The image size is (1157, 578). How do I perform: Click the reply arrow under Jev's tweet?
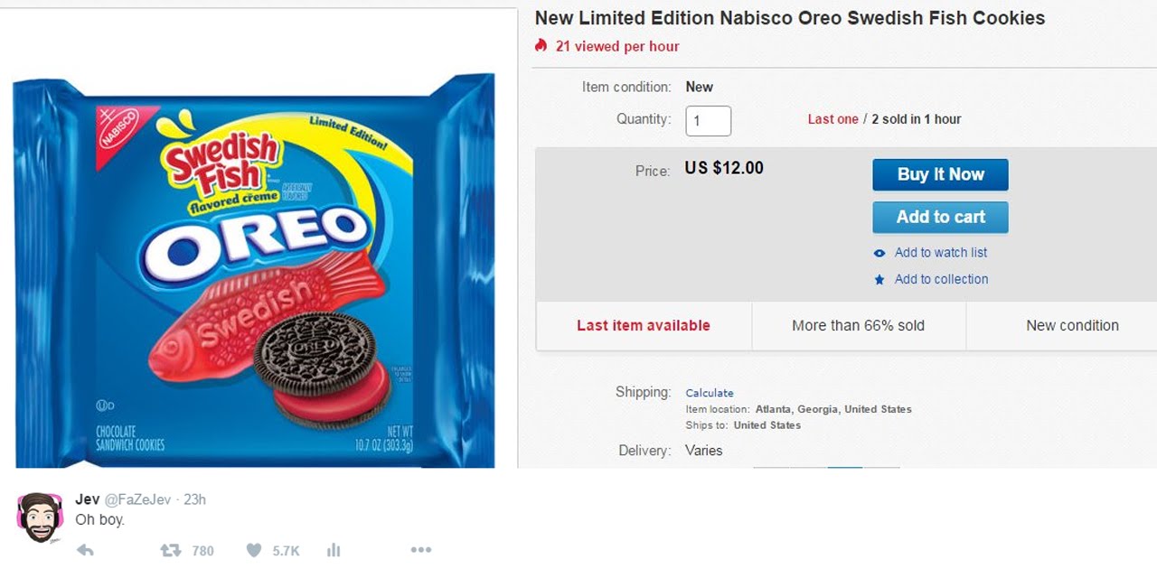85,550
